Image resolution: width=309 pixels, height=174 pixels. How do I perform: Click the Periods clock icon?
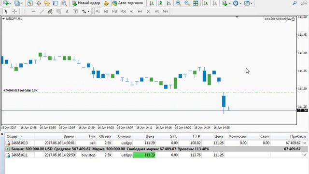pyautogui.click(x=236, y=3)
